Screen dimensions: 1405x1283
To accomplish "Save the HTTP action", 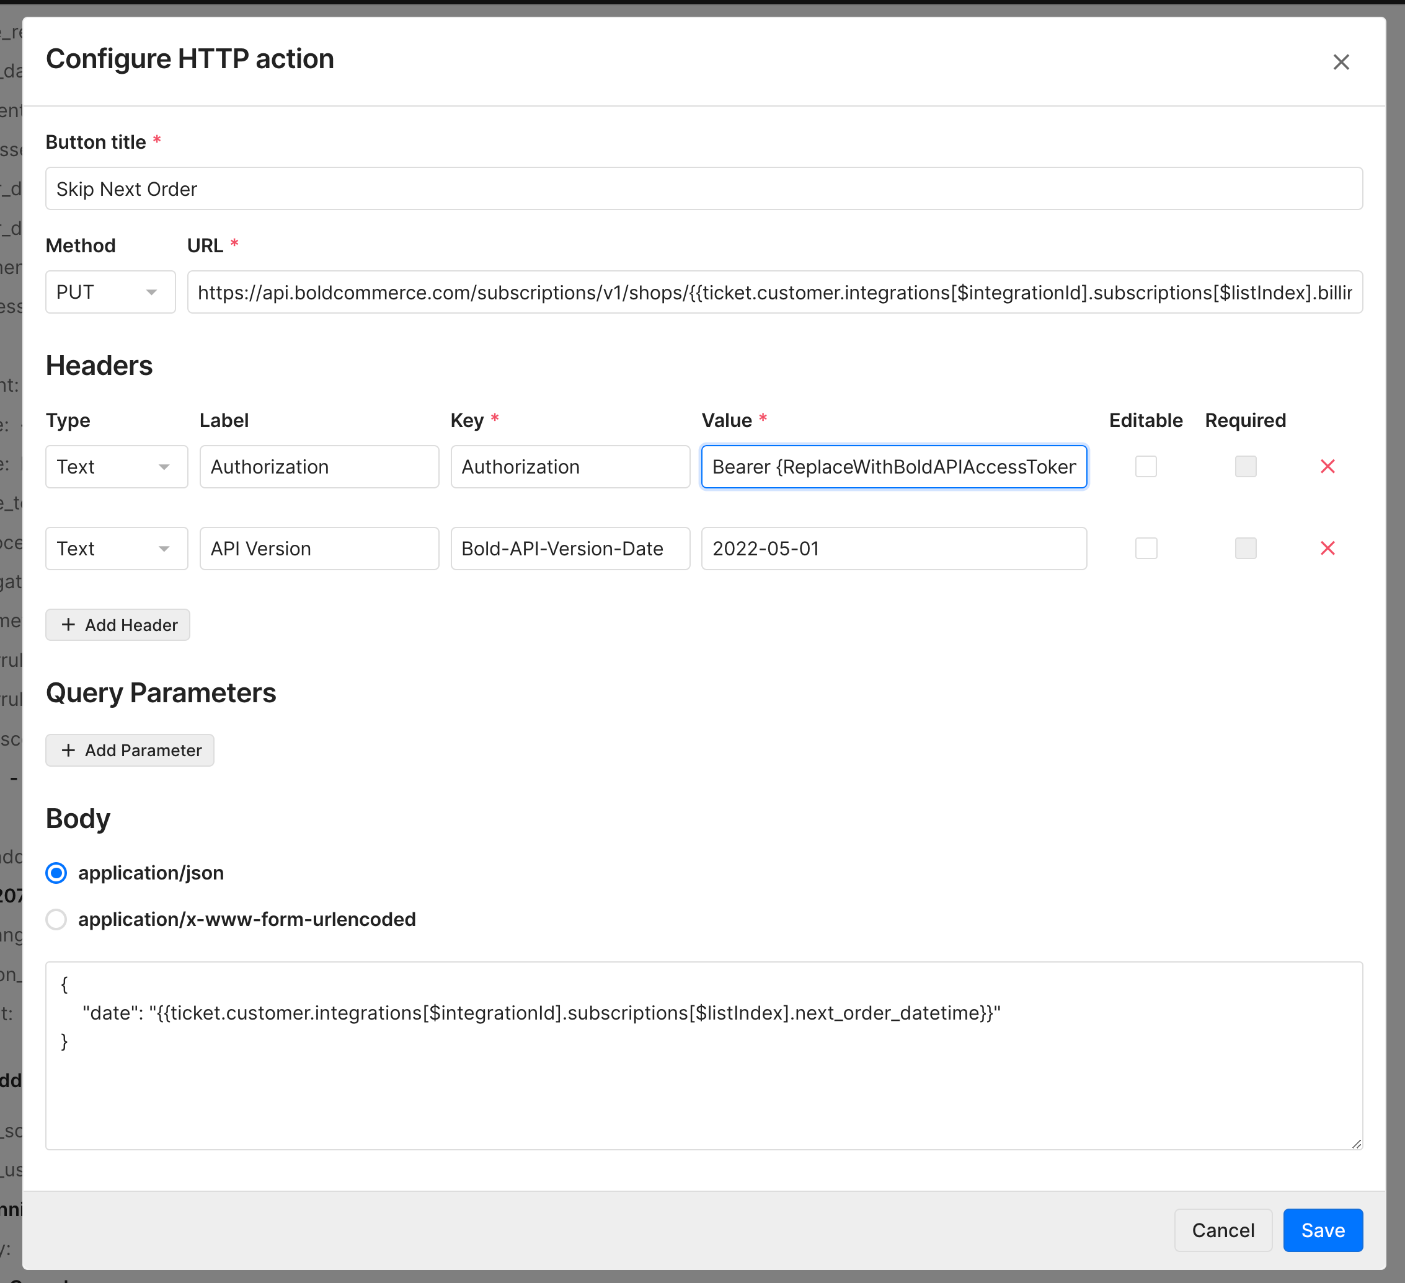I will (1322, 1230).
